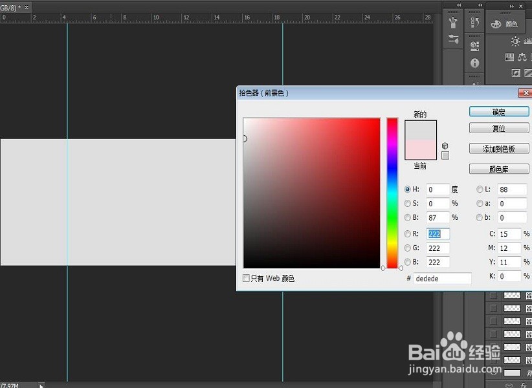Enable the 只有 Web 颜色 checkbox

tap(246, 278)
